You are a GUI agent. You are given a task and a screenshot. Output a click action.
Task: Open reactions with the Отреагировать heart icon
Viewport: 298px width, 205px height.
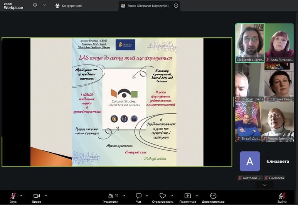(x=162, y=196)
